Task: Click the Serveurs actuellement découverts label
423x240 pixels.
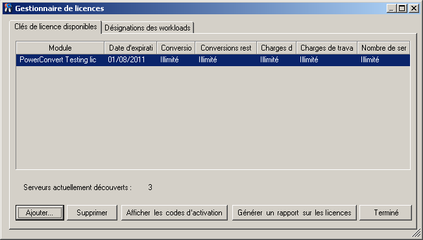Action: pyautogui.click(x=77, y=187)
